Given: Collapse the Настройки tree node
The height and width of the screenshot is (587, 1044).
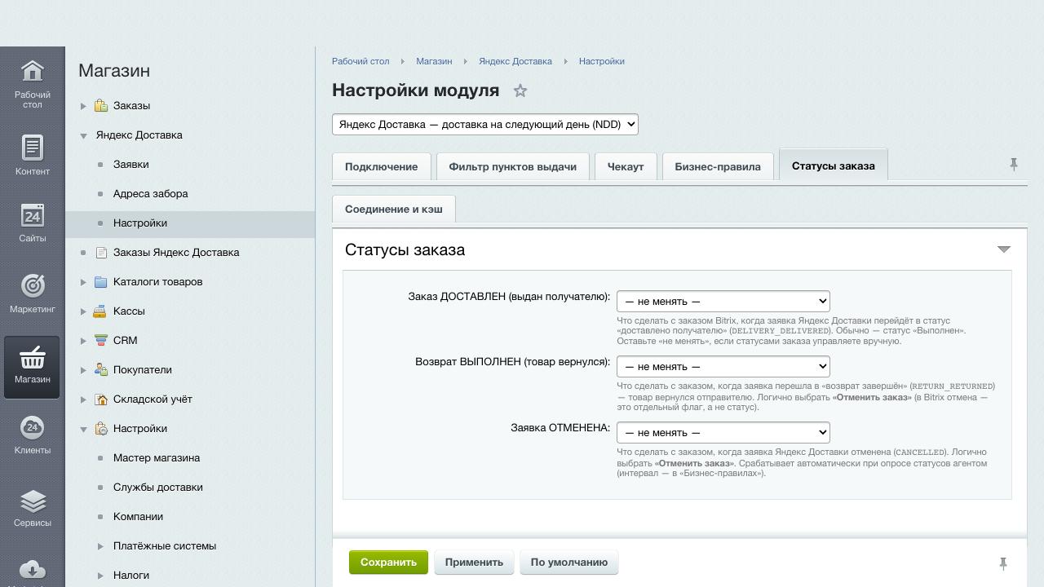Looking at the screenshot, I should point(83,429).
